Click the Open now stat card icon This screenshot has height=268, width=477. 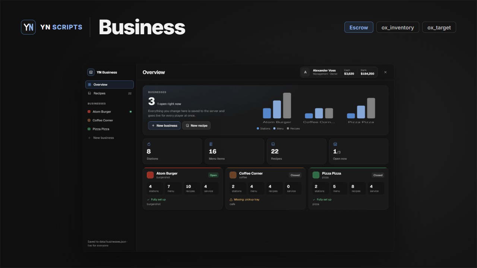(x=335, y=144)
